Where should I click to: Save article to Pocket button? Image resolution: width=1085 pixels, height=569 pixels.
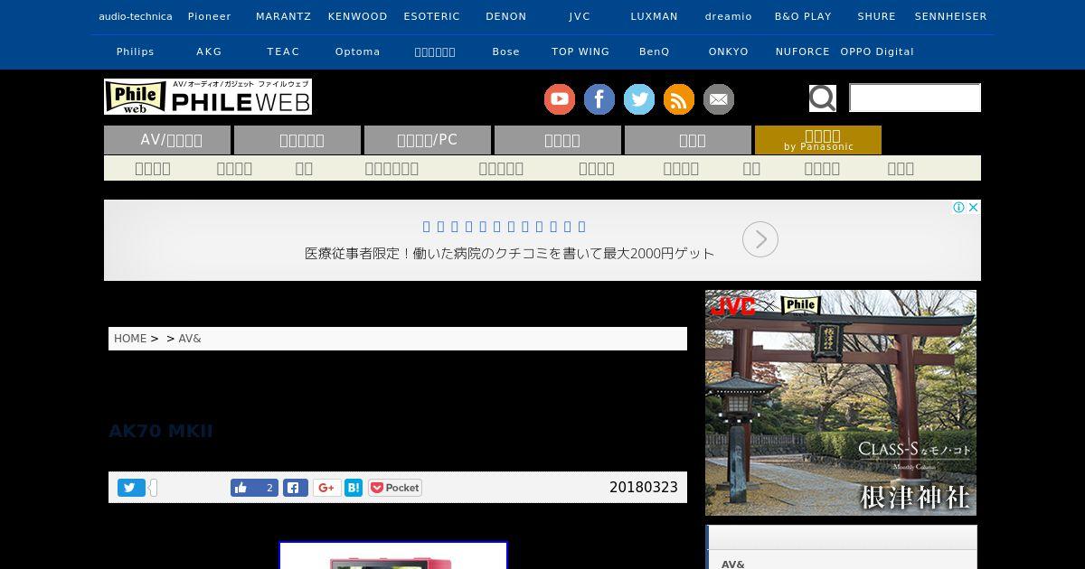[x=395, y=488]
